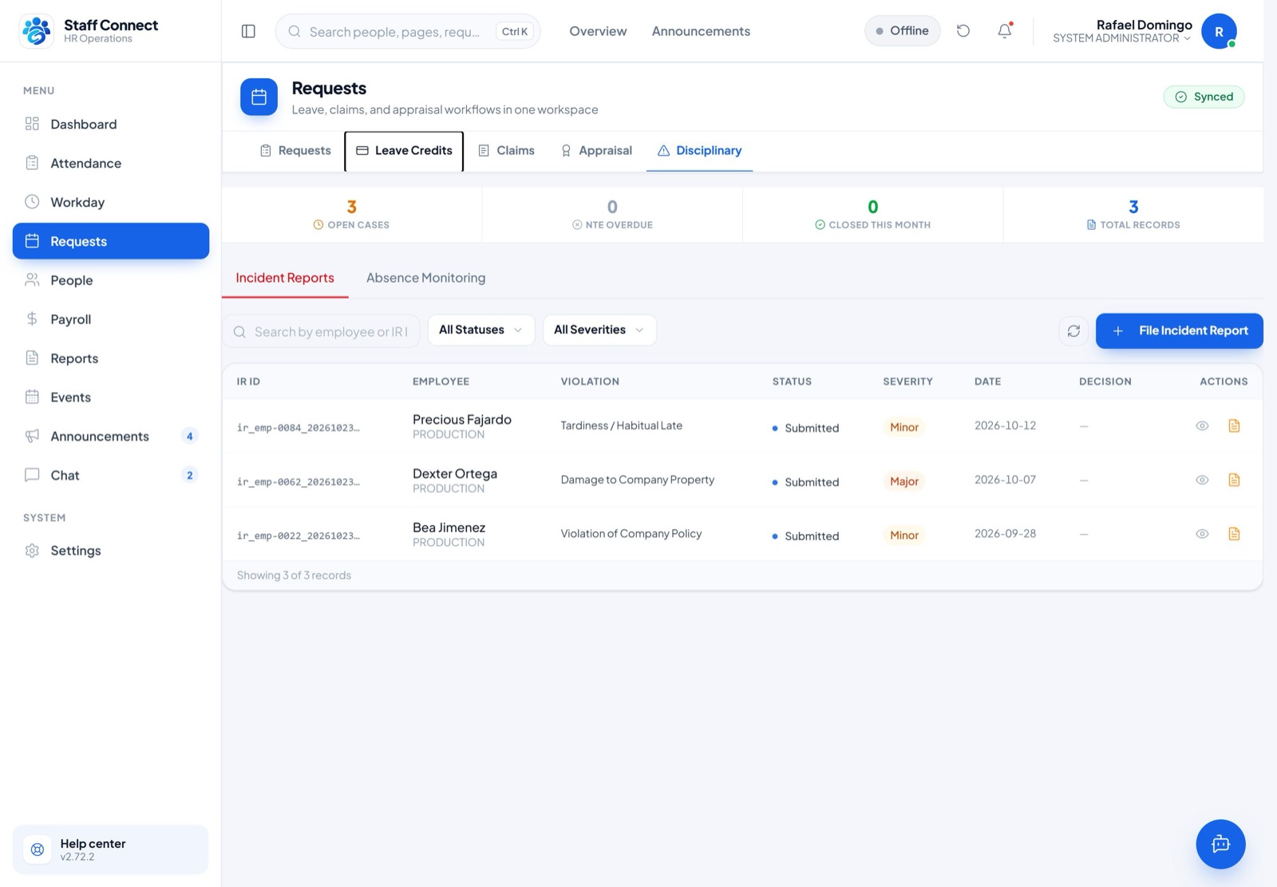Open Payroll in the sidebar
The width and height of the screenshot is (1277, 887).
tap(111, 319)
